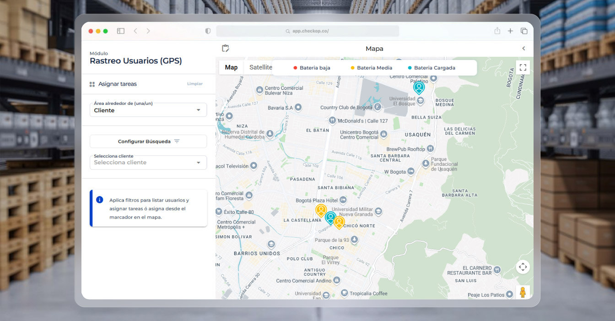
Task: Select the teal user marker near Universidad El Bosque
Action: [419, 87]
